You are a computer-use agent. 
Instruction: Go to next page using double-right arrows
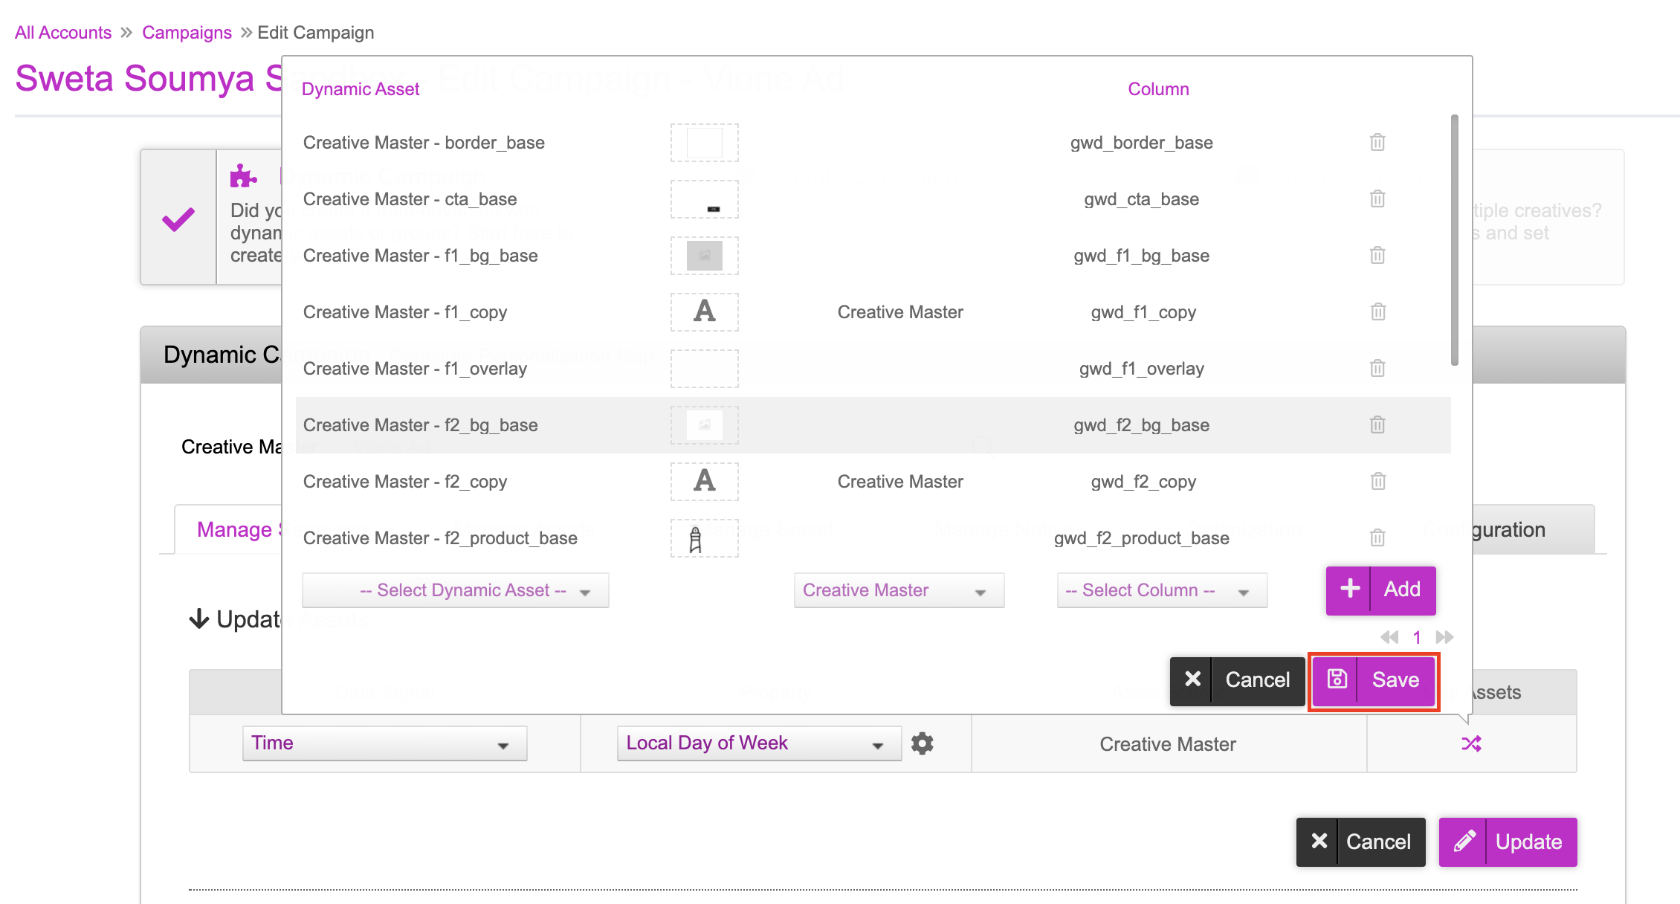[x=1444, y=637]
